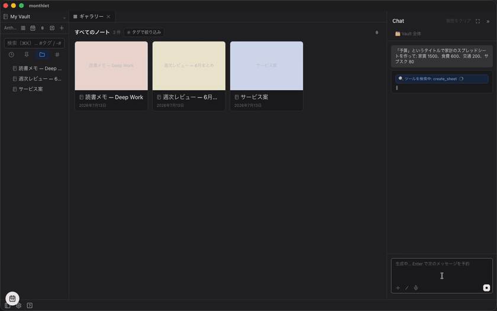
Task: Click date under 読書メモ — Deep Work card
Action: point(92,105)
